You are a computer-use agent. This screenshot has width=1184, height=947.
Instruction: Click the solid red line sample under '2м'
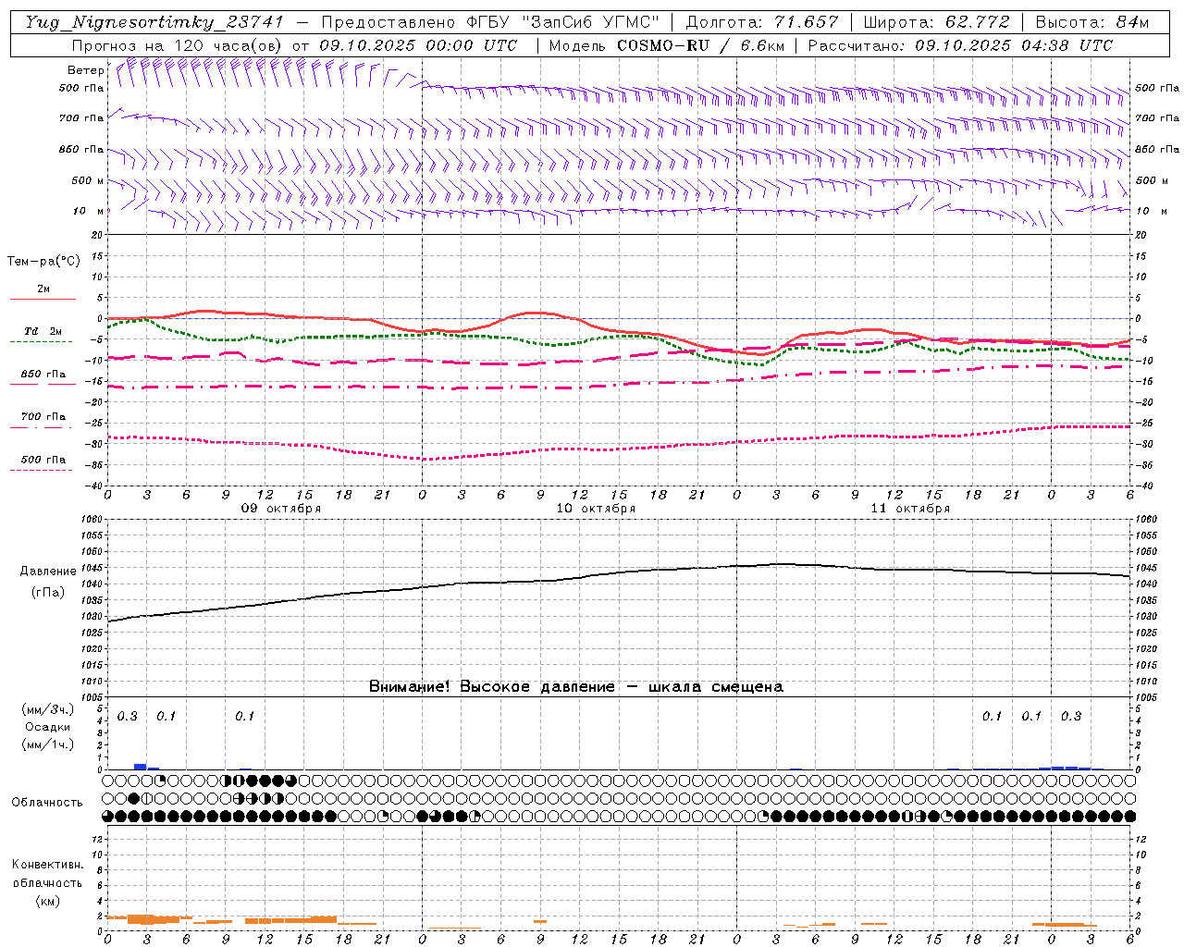[x=43, y=299]
